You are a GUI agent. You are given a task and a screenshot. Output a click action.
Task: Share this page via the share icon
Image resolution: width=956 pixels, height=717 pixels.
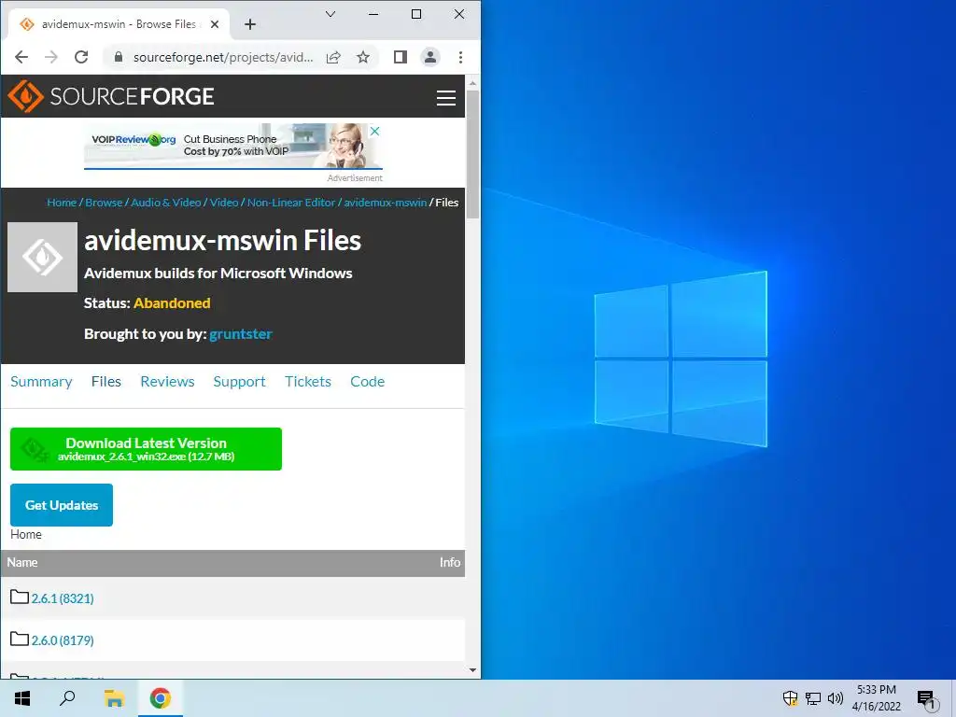[333, 57]
